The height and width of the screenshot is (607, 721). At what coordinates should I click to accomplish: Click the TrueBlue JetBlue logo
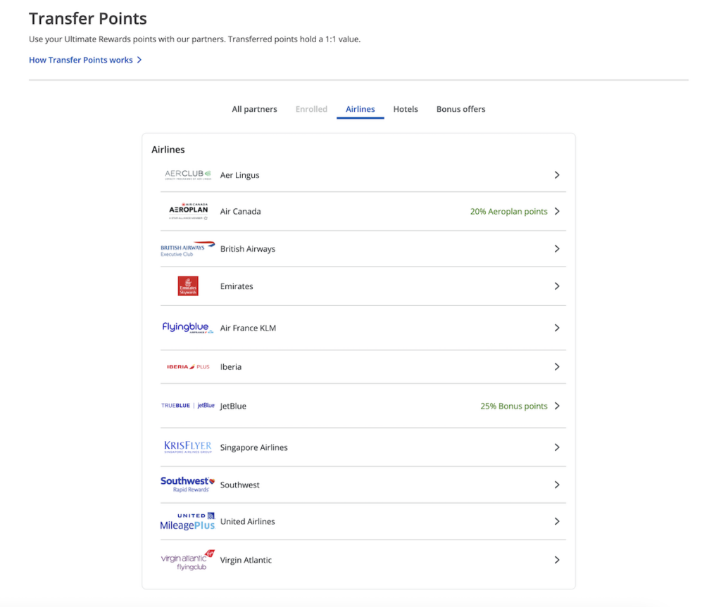click(187, 405)
